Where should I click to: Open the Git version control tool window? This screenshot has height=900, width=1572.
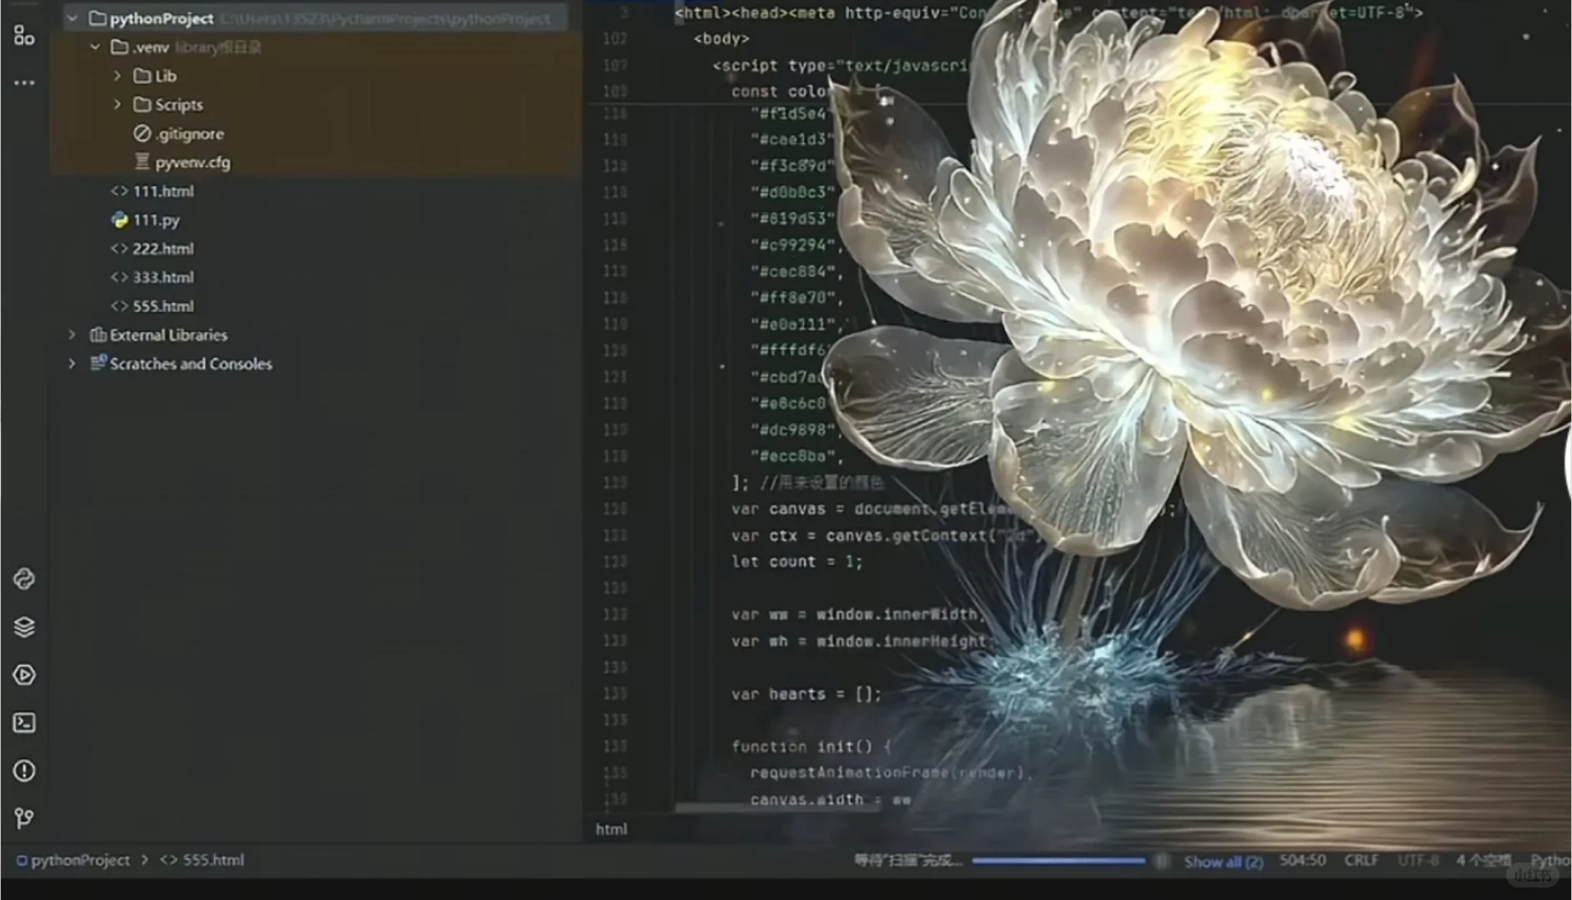(x=24, y=818)
